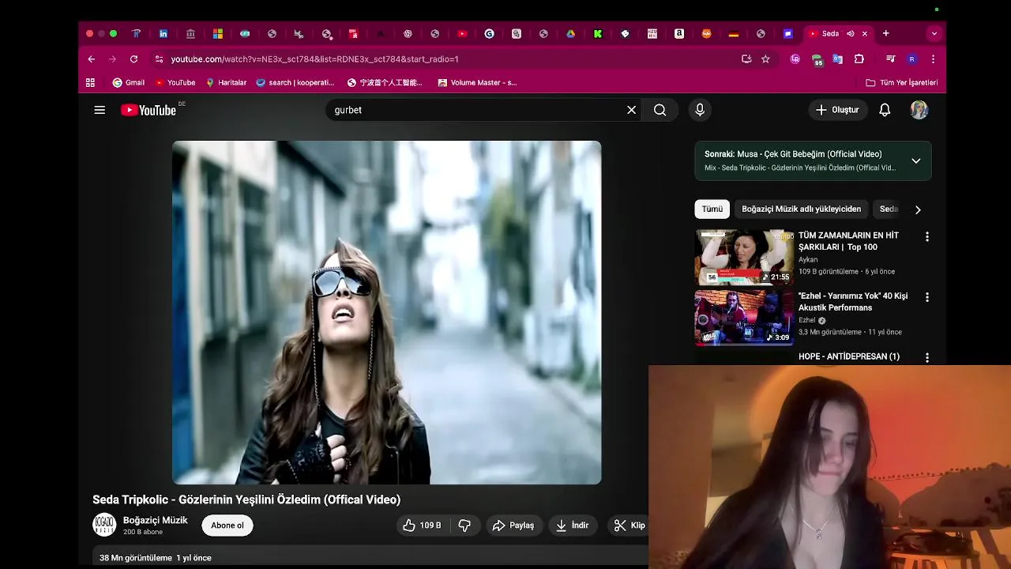Collapse the mix playlist panel with the chevron
Screen dimensions: 1011x569
click(916, 160)
